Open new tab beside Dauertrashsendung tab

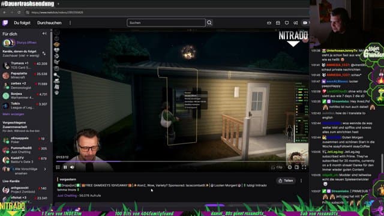[58, 4]
